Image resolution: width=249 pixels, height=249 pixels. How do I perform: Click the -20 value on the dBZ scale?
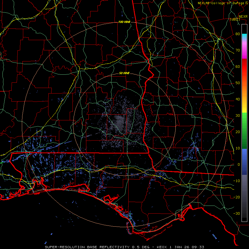click(x=237, y=197)
